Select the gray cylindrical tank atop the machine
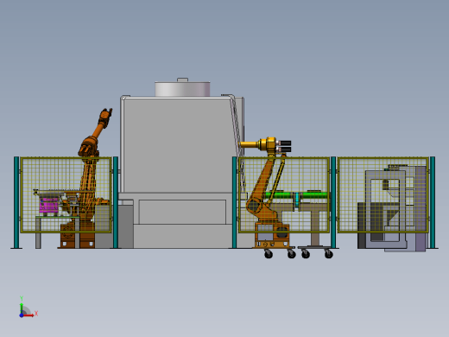Viewport: 449px width, 337px height. point(182,89)
